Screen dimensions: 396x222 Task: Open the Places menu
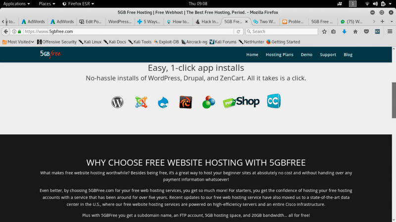pos(47,4)
